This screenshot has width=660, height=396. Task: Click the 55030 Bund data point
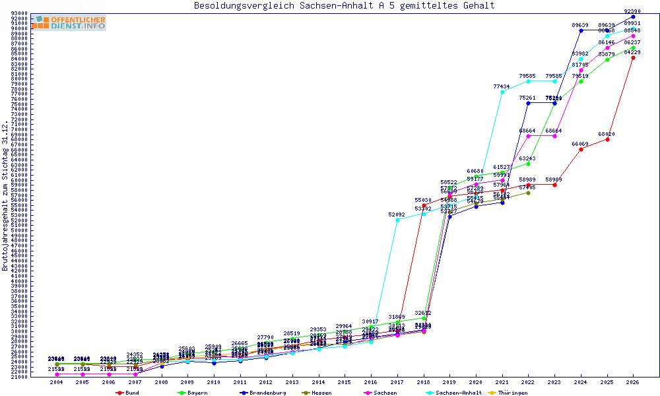click(424, 205)
